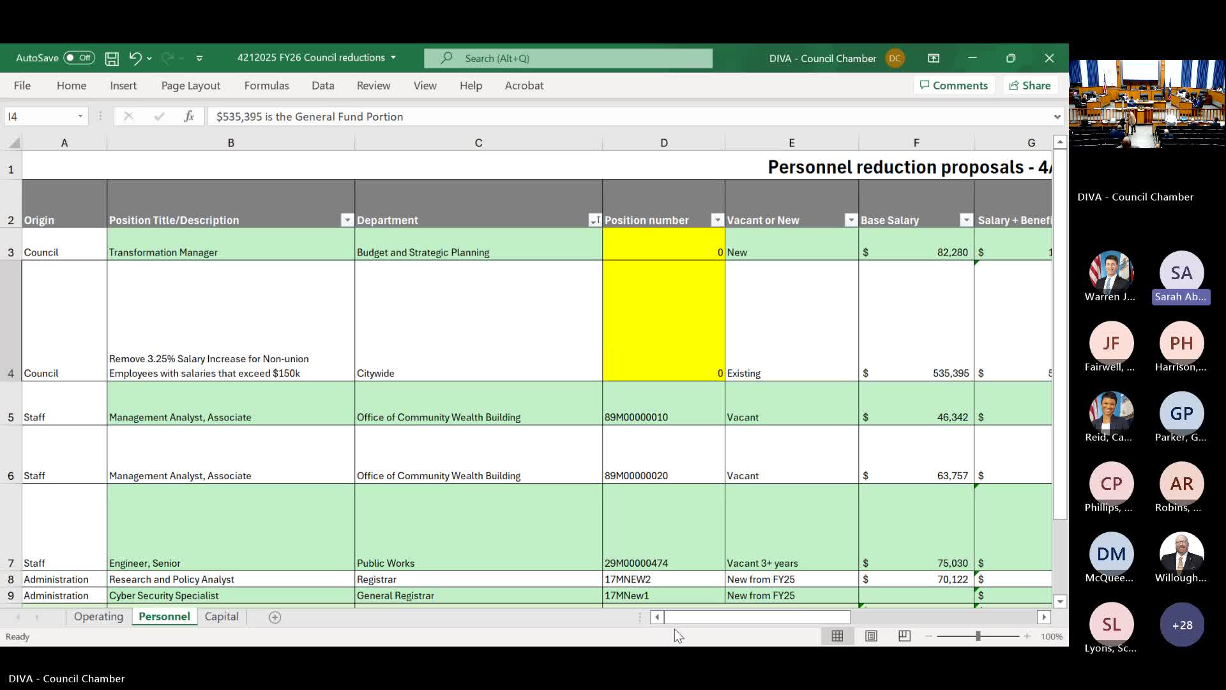Open the Position number filter dropdown
Viewport: 1226px width, 690px height.
[x=717, y=220]
